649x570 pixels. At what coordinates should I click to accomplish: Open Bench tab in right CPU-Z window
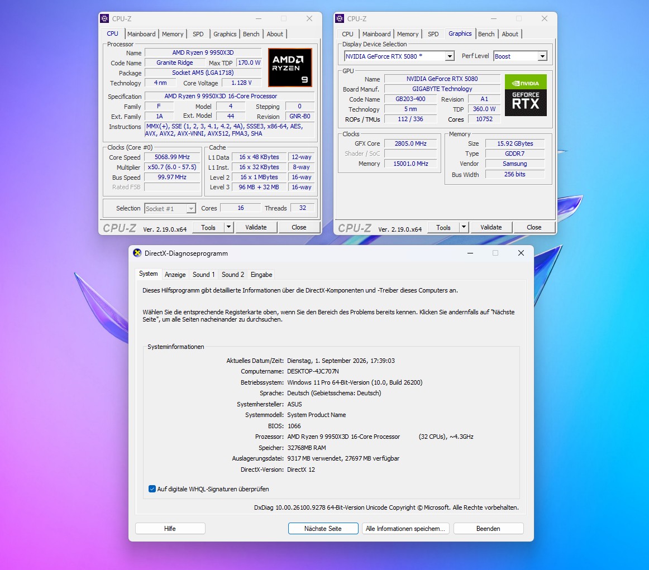(486, 34)
